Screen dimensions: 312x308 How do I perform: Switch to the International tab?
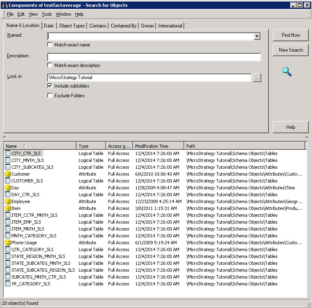[170, 26]
